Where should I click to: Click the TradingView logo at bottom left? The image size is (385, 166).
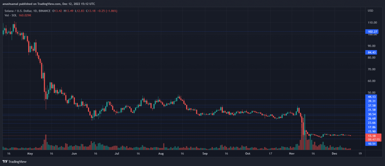(x=15, y=161)
